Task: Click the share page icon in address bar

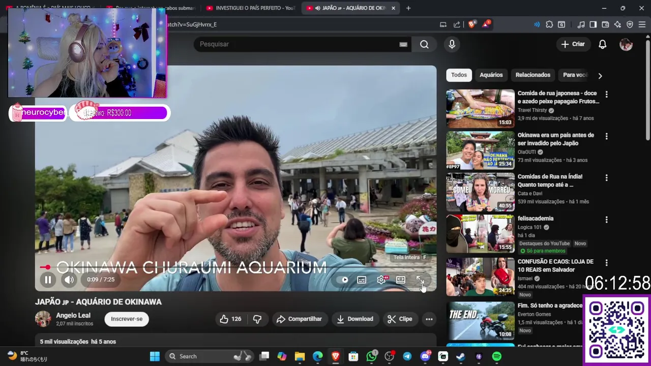Action: [457, 24]
